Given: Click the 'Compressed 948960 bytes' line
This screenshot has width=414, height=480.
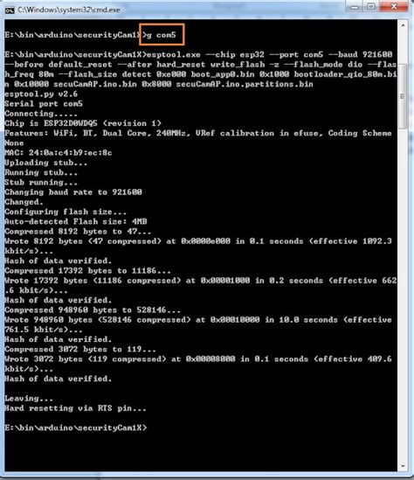Looking at the screenshot, I should (93, 310).
